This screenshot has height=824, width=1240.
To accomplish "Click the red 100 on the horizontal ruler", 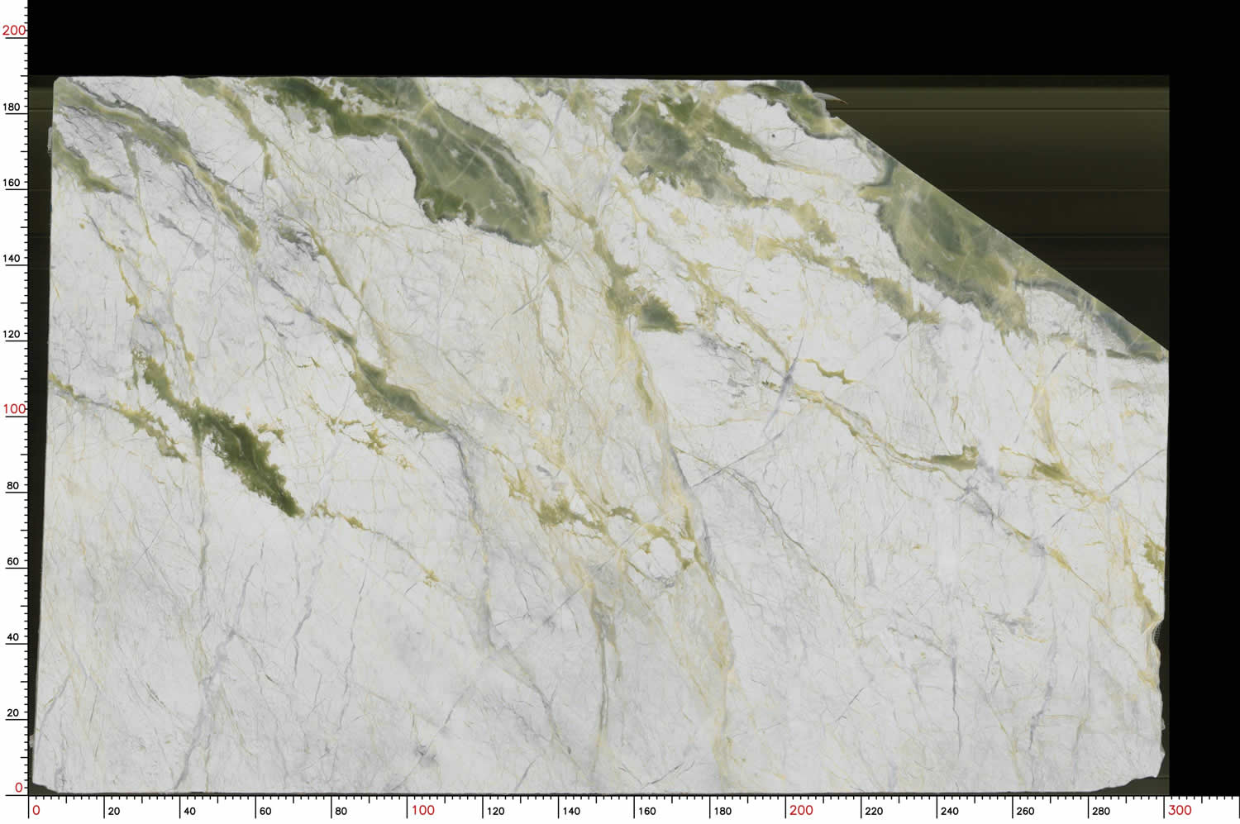I will click(422, 810).
